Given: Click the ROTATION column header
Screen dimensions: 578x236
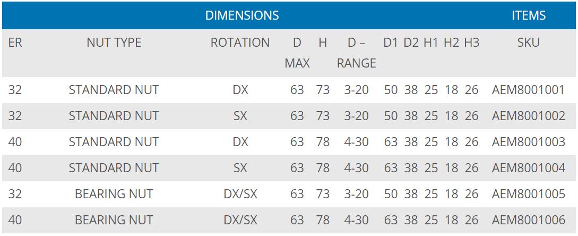Looking at the screenshot, I should 240,43.
